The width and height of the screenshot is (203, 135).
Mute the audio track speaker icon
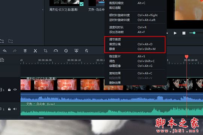pos(15,109)
